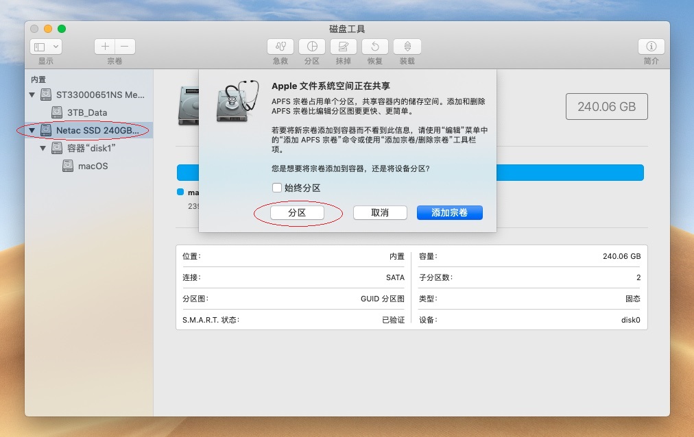Collapse the ST33000651NS drive tree
694x437 pixels.
tap(31, 95)
